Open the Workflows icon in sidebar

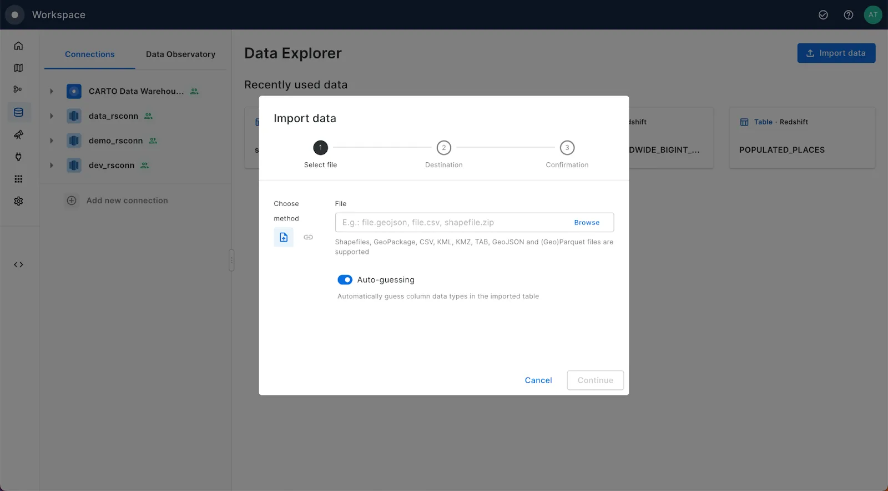point(18,89)
